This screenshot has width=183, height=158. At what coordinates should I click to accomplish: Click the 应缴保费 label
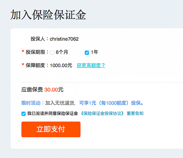pyautogui.click(x=32, y=90)
